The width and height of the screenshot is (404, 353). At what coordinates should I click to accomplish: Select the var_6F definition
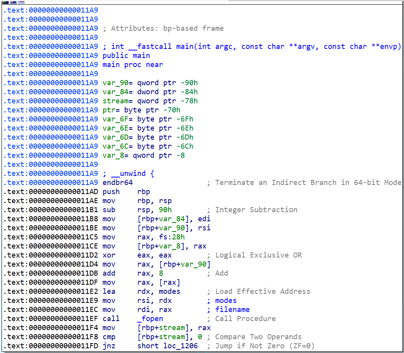click(148, 119)
